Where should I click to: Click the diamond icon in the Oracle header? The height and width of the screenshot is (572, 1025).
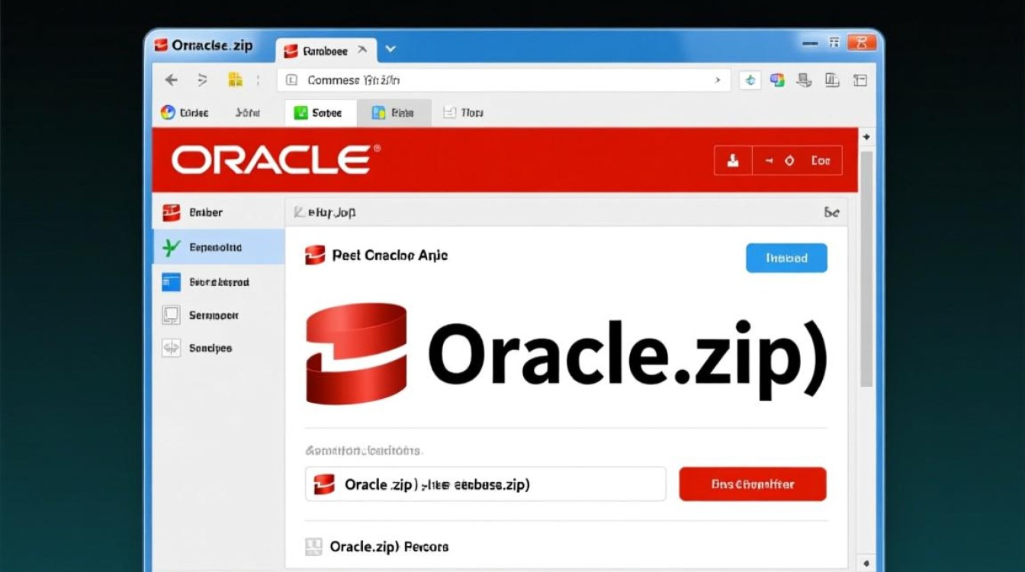pyautogui.click(x=791, y=160)
